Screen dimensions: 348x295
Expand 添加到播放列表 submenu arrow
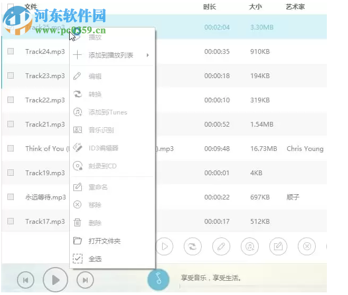(x=148, y=55)
